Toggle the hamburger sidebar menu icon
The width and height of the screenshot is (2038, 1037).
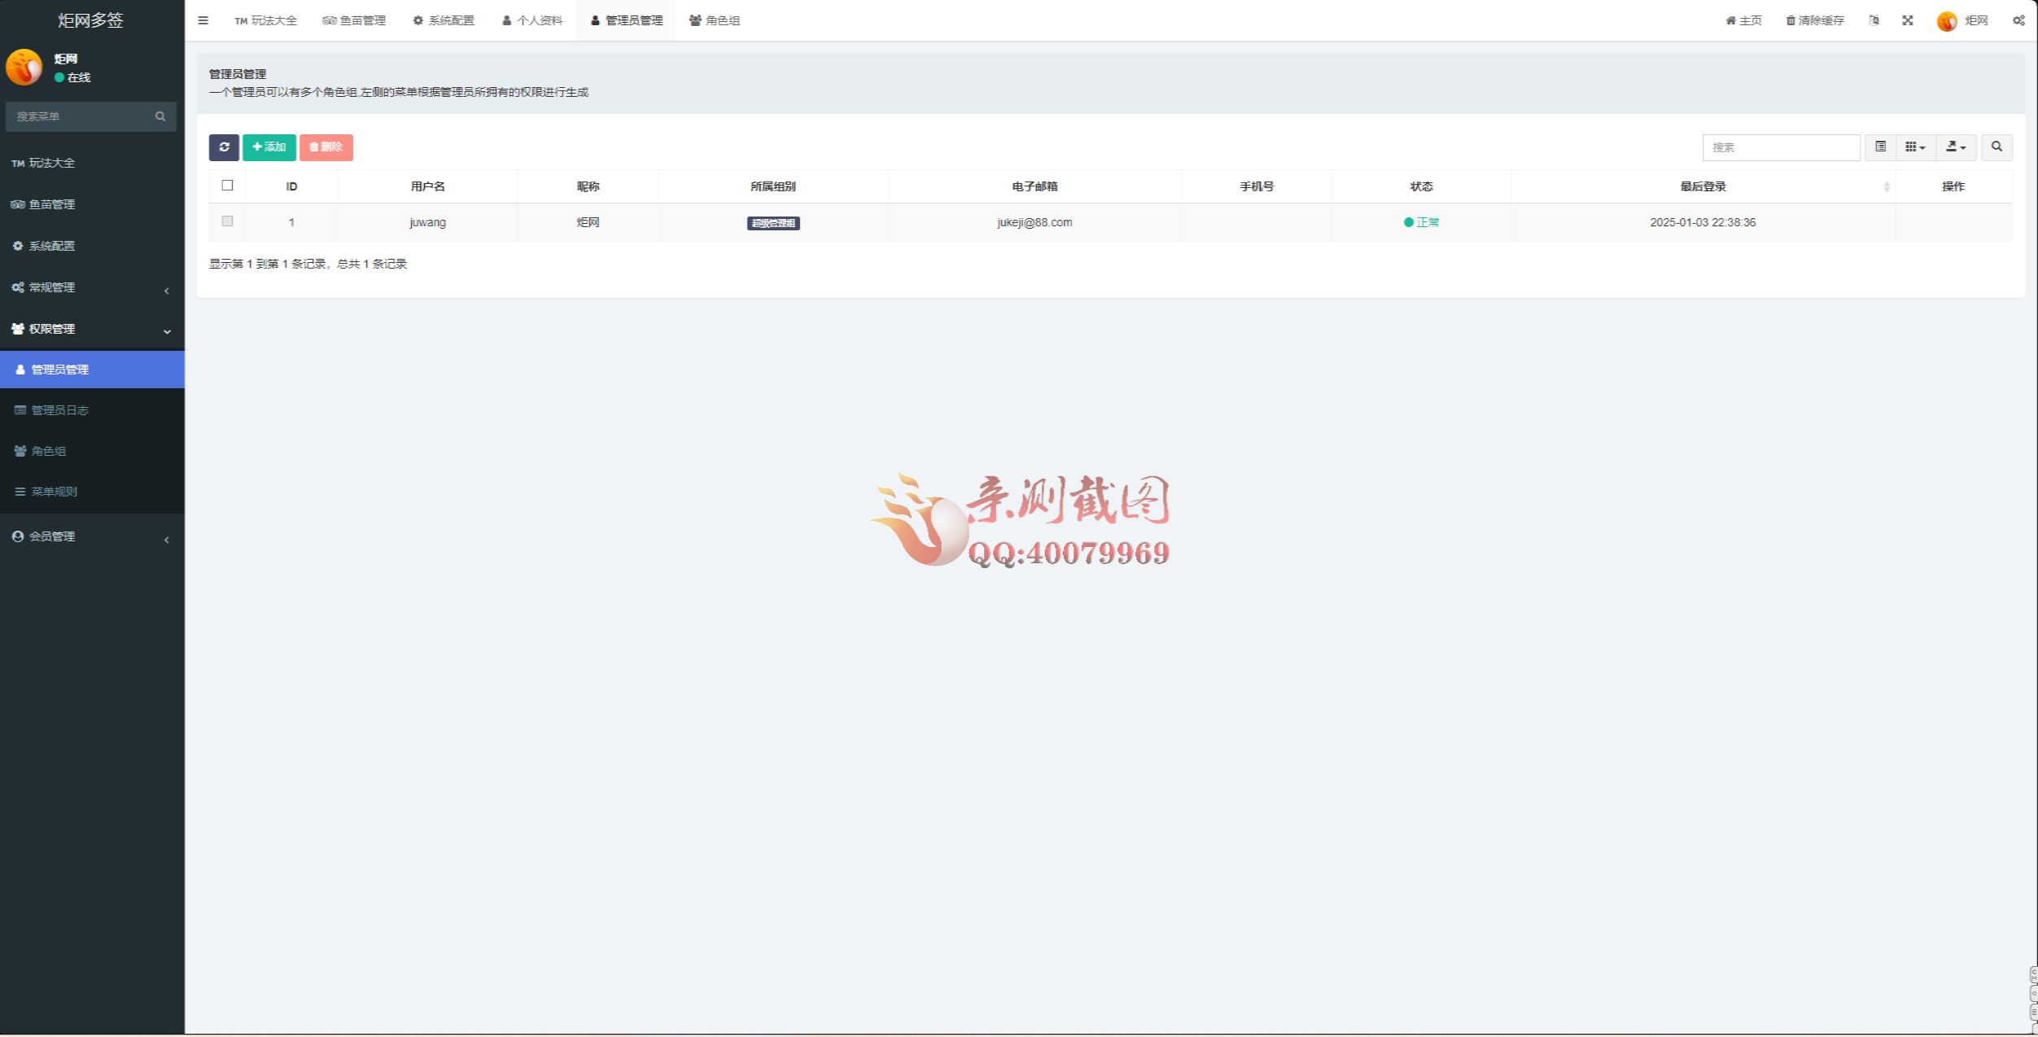tap(203, 20)
